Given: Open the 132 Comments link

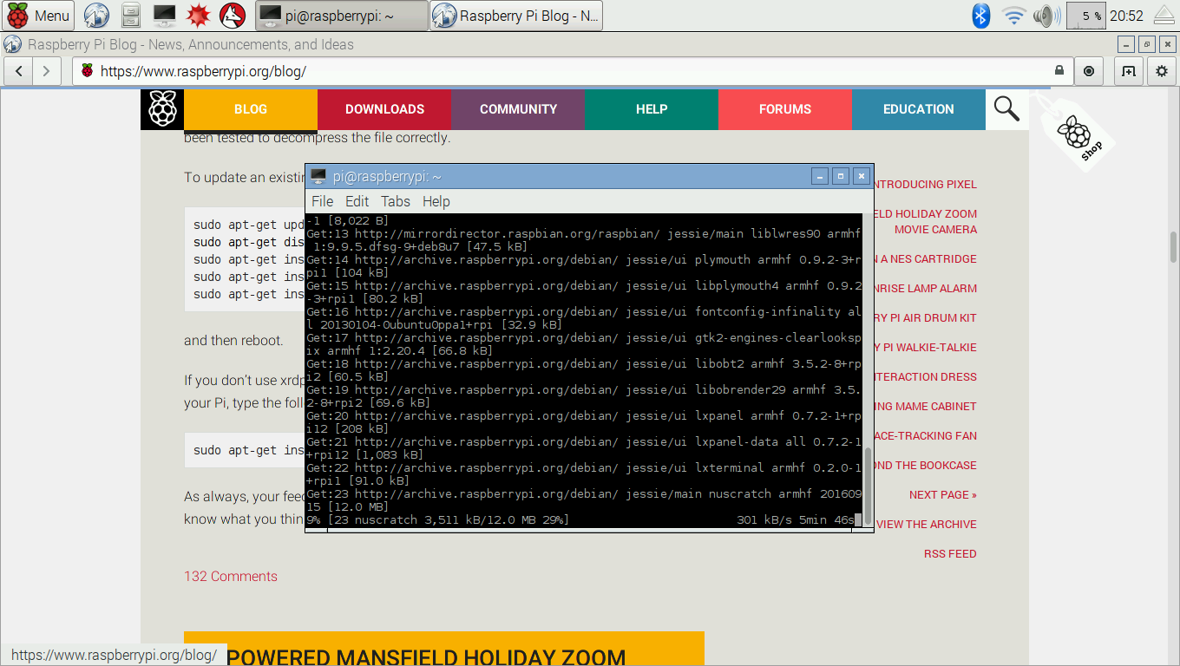Looking at the screenshot, I should tap(231, 577).
